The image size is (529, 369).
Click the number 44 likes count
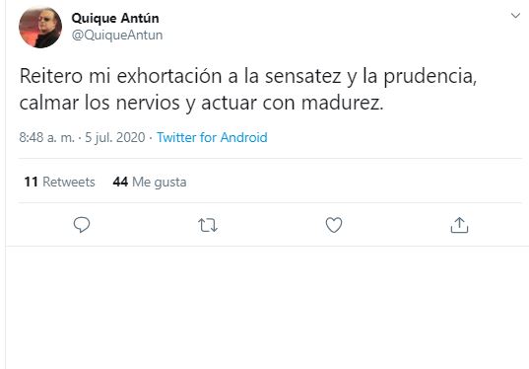tap(120, 182)
